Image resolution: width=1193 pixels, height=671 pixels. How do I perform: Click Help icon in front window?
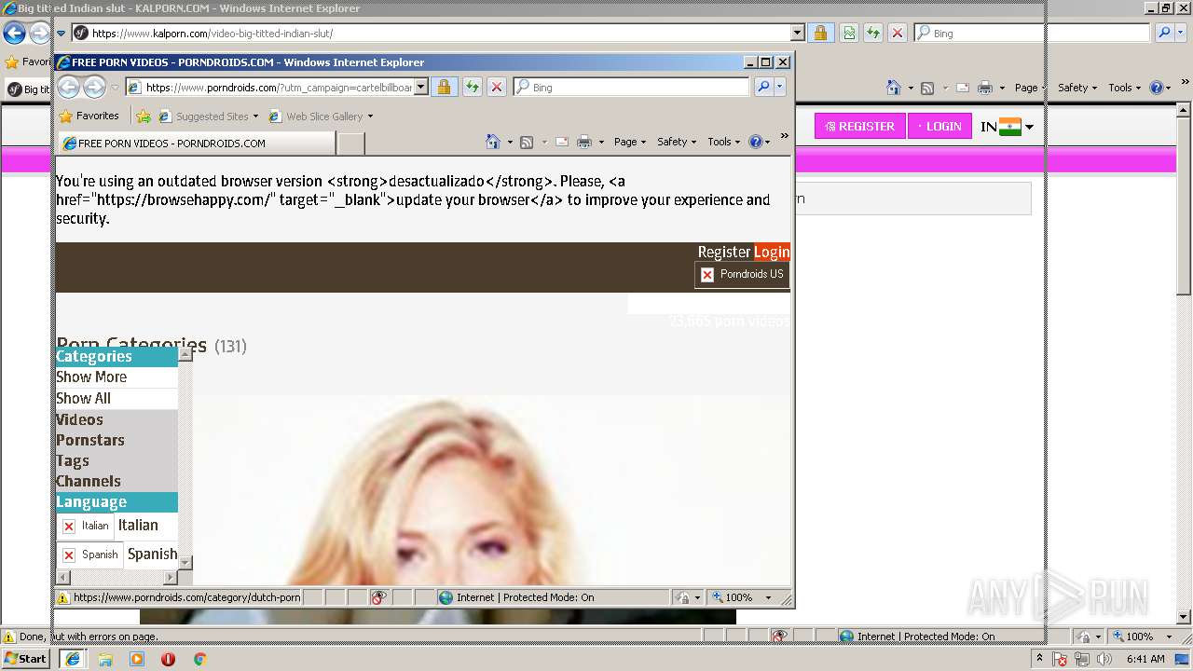[755, 142]
